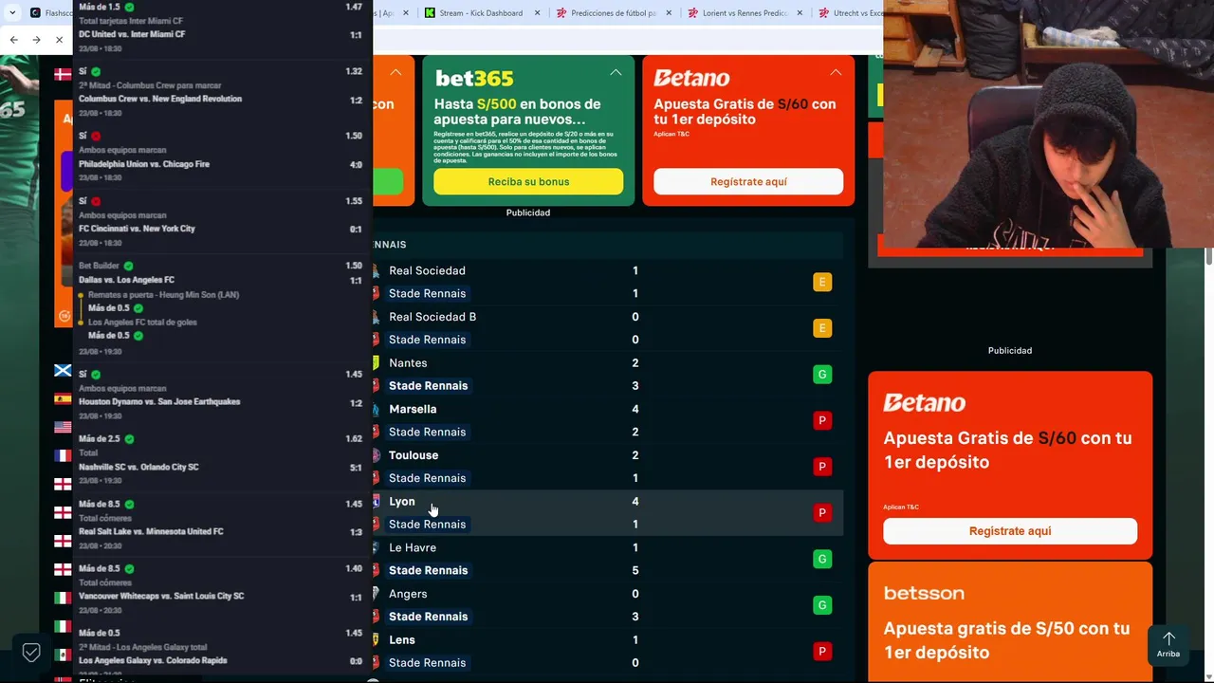
Task: Open the Los Angeles Galaxy vs. Colorado Rapids bet
Action: click(153, 660)
